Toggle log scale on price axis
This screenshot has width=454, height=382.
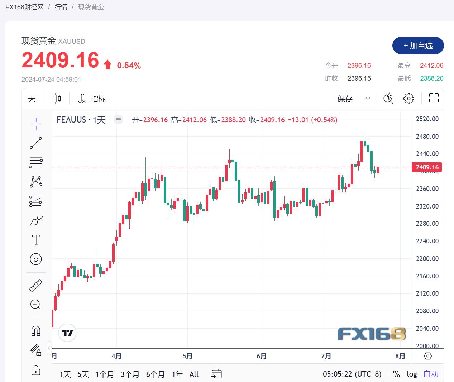coord(412,374)
